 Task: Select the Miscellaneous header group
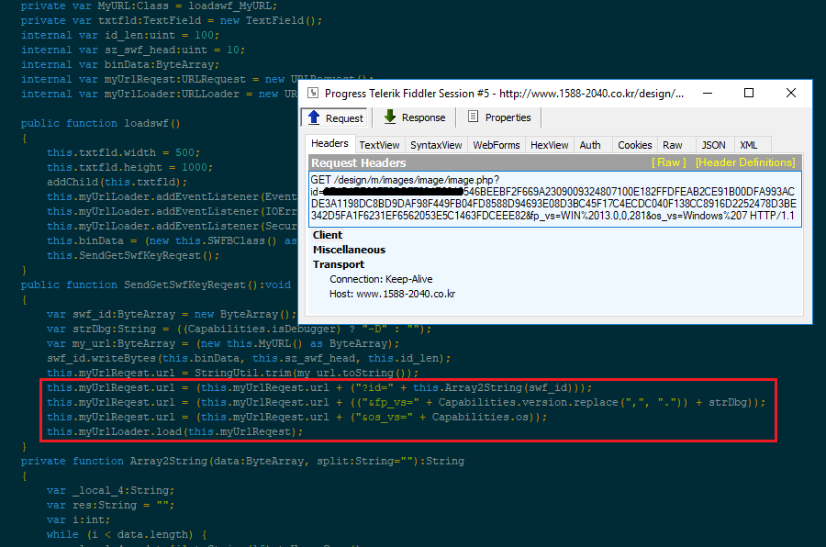349,250
